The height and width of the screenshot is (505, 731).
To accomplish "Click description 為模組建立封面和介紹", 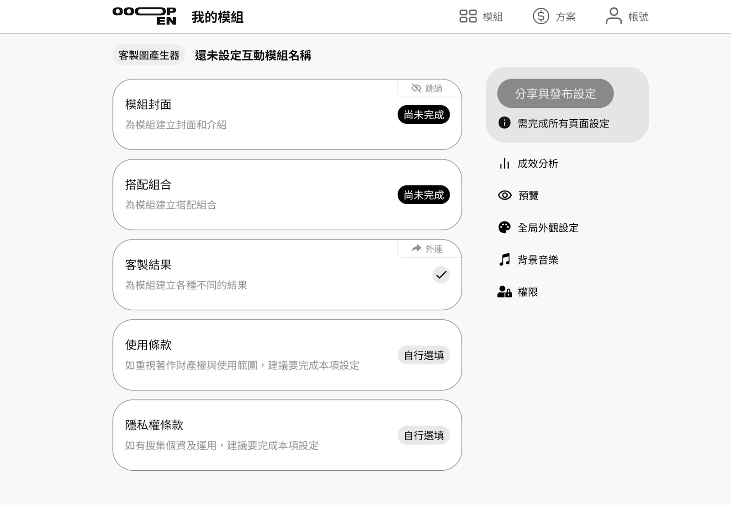I will click(x=176, y=125).
